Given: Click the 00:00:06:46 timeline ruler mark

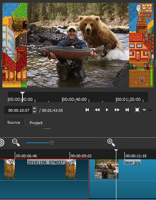Looking at the screenshot, I should coord(26,156).
